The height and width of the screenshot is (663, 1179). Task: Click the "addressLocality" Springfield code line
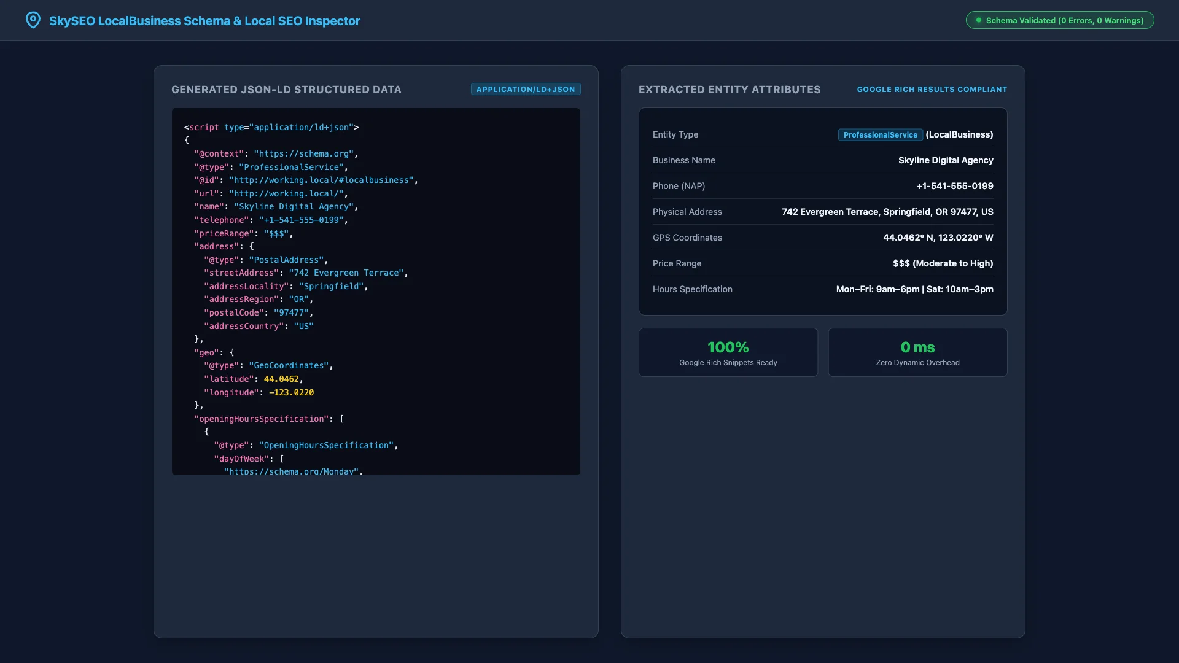coord(286,286)
